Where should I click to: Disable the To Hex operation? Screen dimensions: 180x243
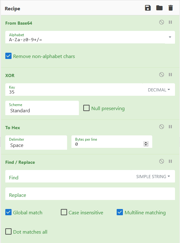click(162, 127)
